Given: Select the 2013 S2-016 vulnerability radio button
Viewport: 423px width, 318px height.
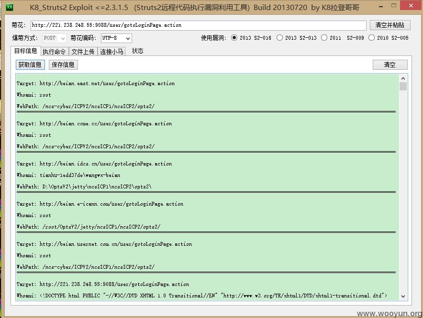Looking at the screenshot, I should pyautogui.click(x=234, y=38).
